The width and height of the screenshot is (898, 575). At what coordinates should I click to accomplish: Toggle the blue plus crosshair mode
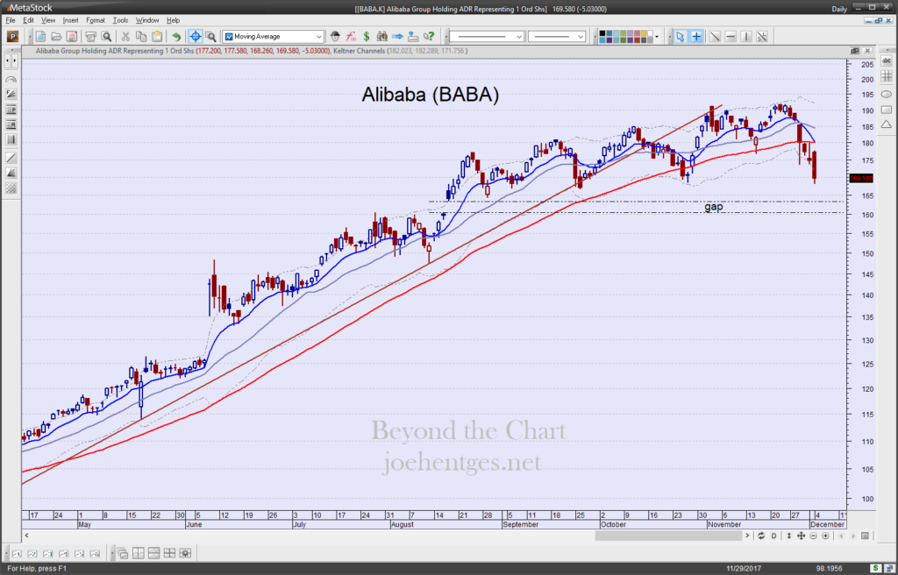[x=695, y=37]
